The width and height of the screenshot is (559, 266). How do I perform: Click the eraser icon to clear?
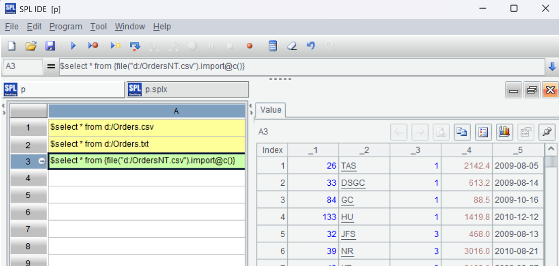(x=292, y=46)
